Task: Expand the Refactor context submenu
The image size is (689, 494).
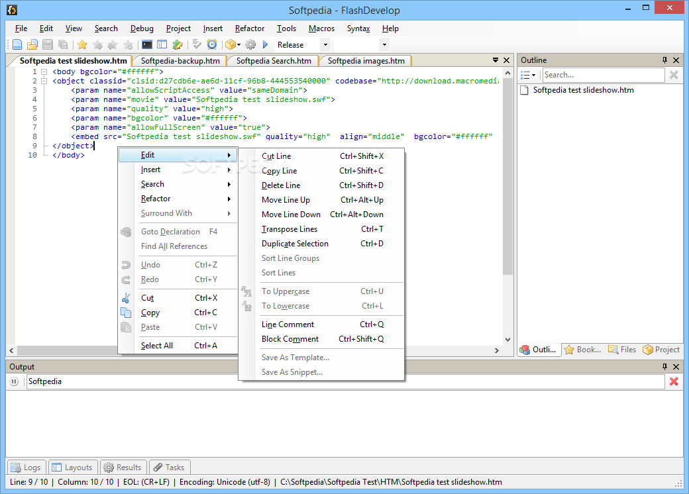Action: [x=178, y=199]
